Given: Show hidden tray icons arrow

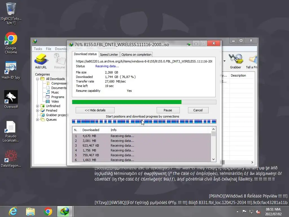Looking at the screenshot, I should point(237,212).
